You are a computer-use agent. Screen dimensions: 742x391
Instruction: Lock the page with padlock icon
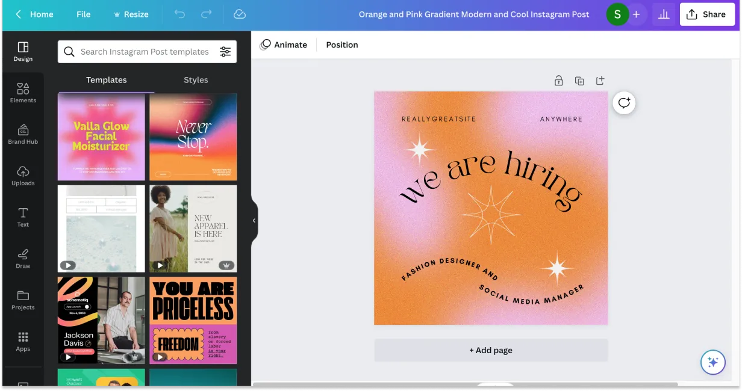tap(559, 81)
